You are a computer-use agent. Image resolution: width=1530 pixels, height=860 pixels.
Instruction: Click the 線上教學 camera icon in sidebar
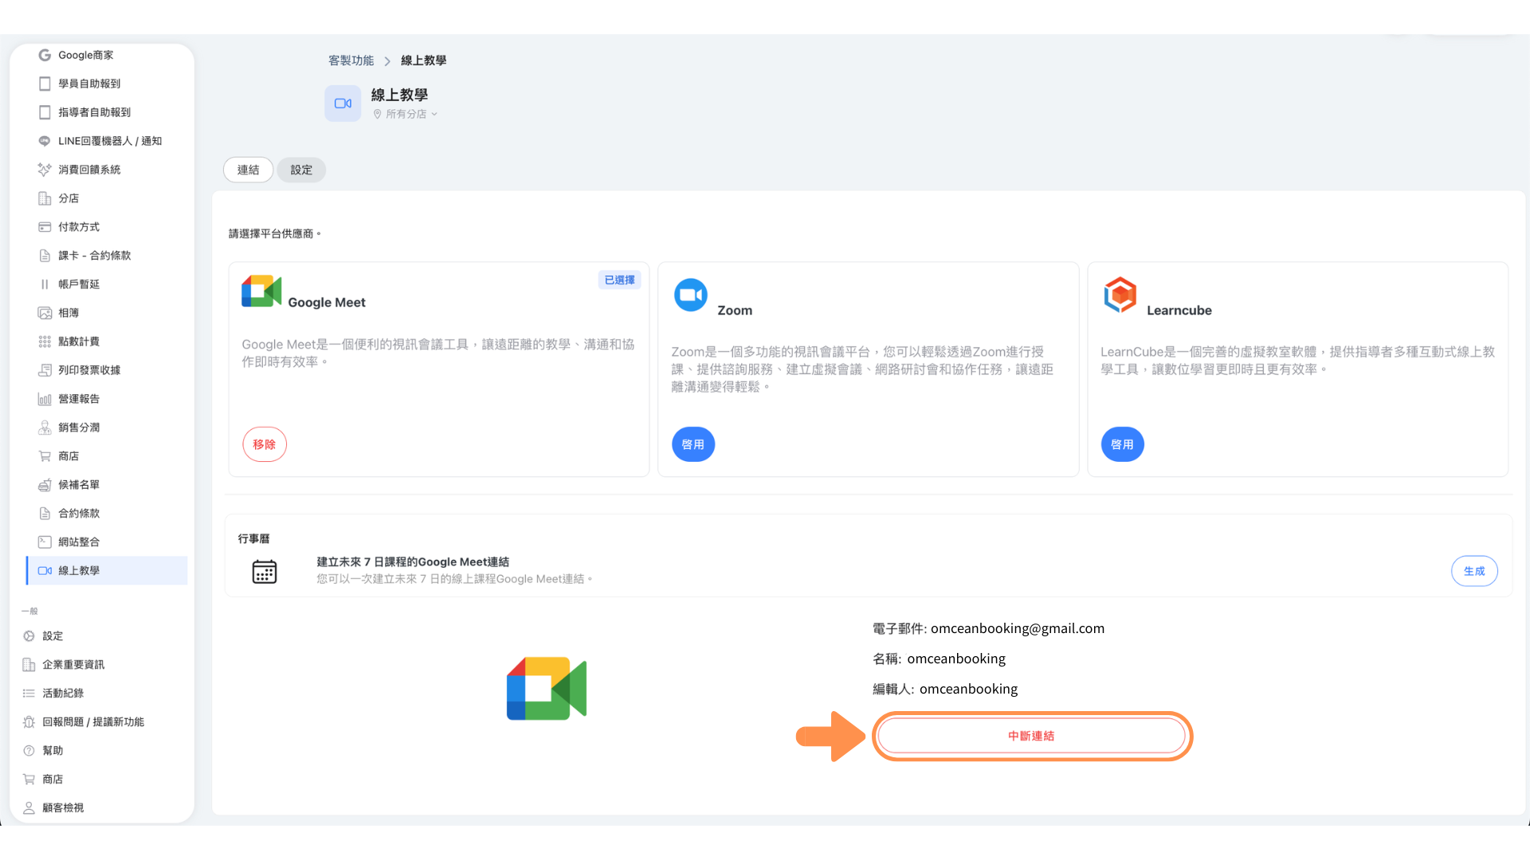45,571
